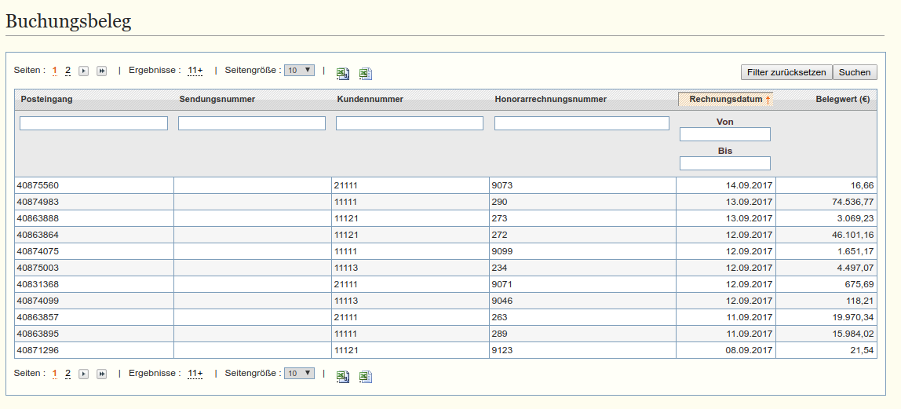901x409 pixels.
Task: Select Posteingang cell 40874075
Action: click(94, 251)
